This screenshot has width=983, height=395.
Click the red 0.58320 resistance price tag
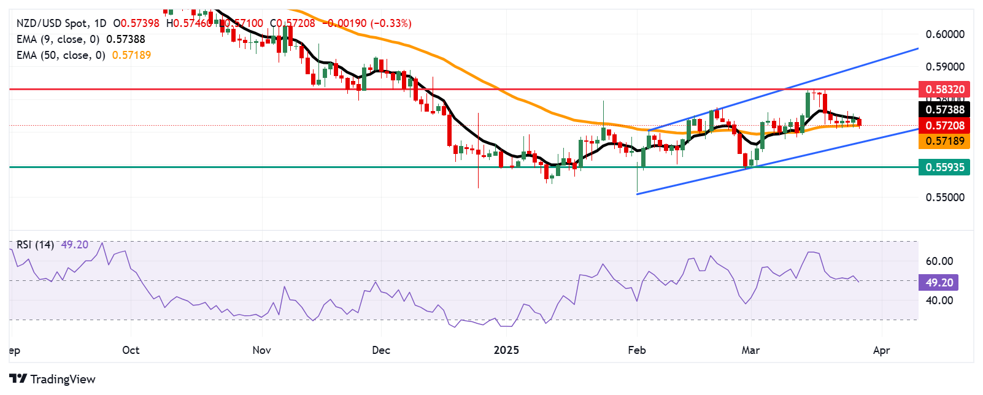click(x=944, y=90)
